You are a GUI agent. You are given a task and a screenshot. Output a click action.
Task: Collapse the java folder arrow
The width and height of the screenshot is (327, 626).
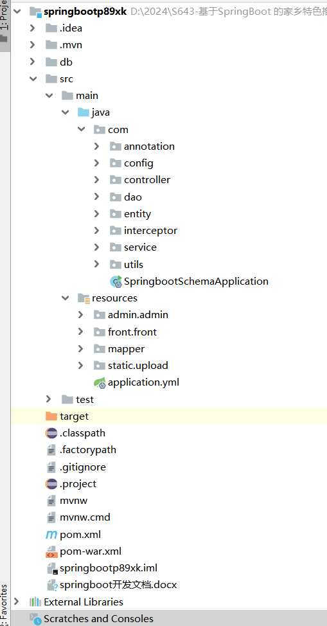65,112
